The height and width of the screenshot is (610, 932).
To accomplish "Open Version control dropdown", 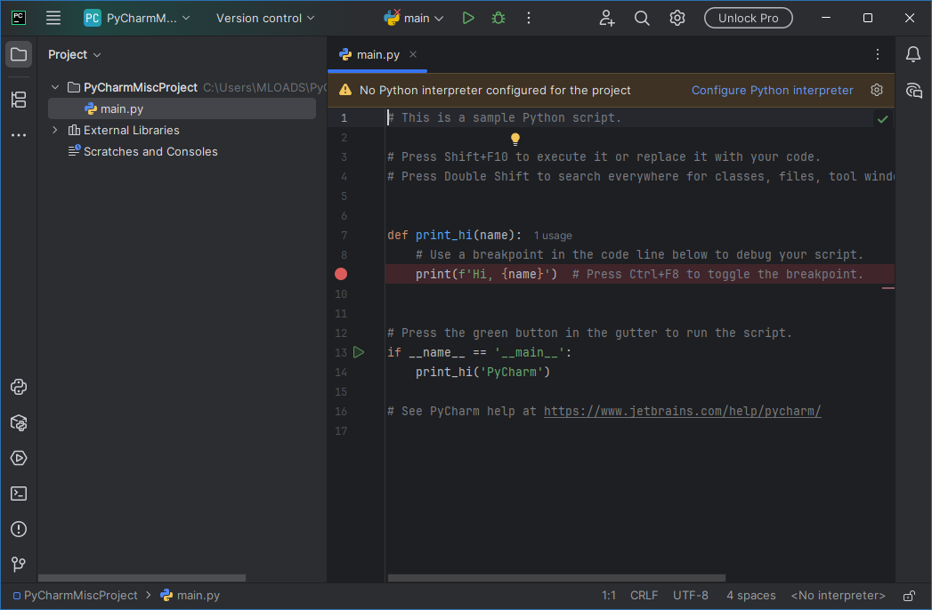I will [x=265, y=18].
